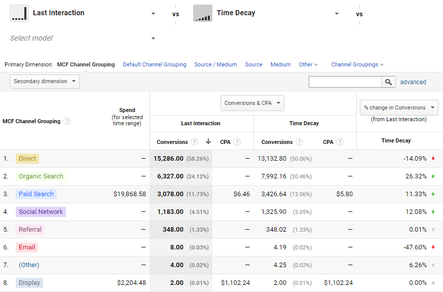Click the table search input field

pyautogui.click(x=345, y=82)
